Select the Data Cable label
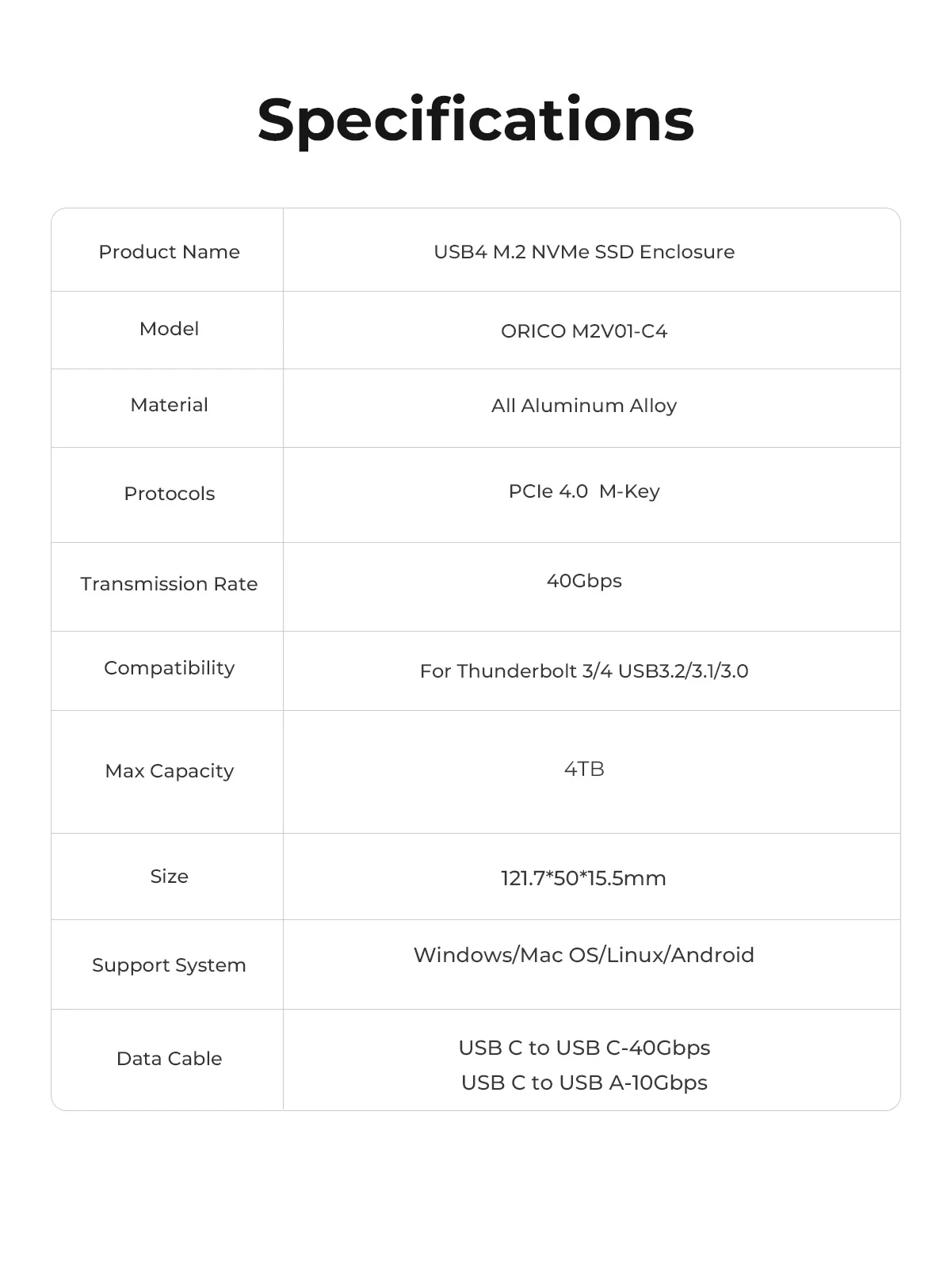Image resolution: width=951 pixels, height=1268 pixels. point(169,1059)
